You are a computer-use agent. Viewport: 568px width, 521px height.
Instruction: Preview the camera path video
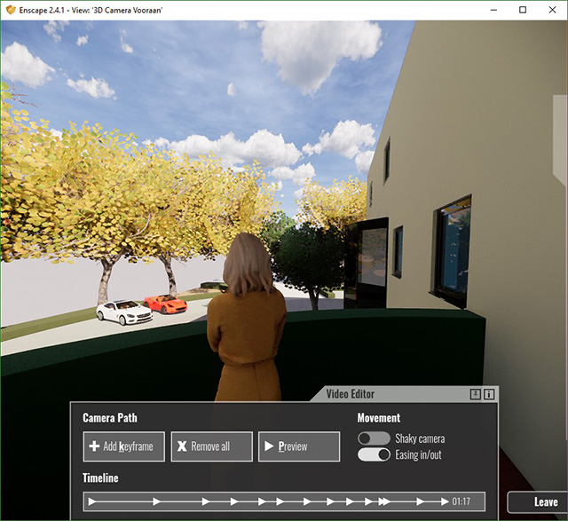click(299, 446)
